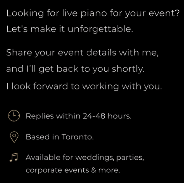
Task: Click the music note icon
Action: tap(14, 158)
